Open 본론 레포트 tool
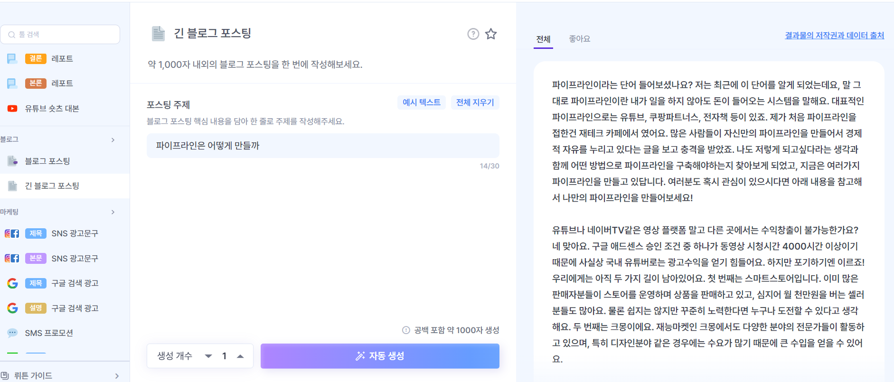This screenshot has width=894, height=382. [65, 84]
